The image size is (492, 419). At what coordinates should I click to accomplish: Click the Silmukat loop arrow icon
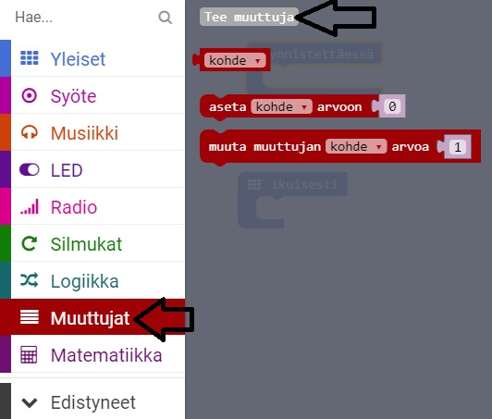[x=30, y=243]
